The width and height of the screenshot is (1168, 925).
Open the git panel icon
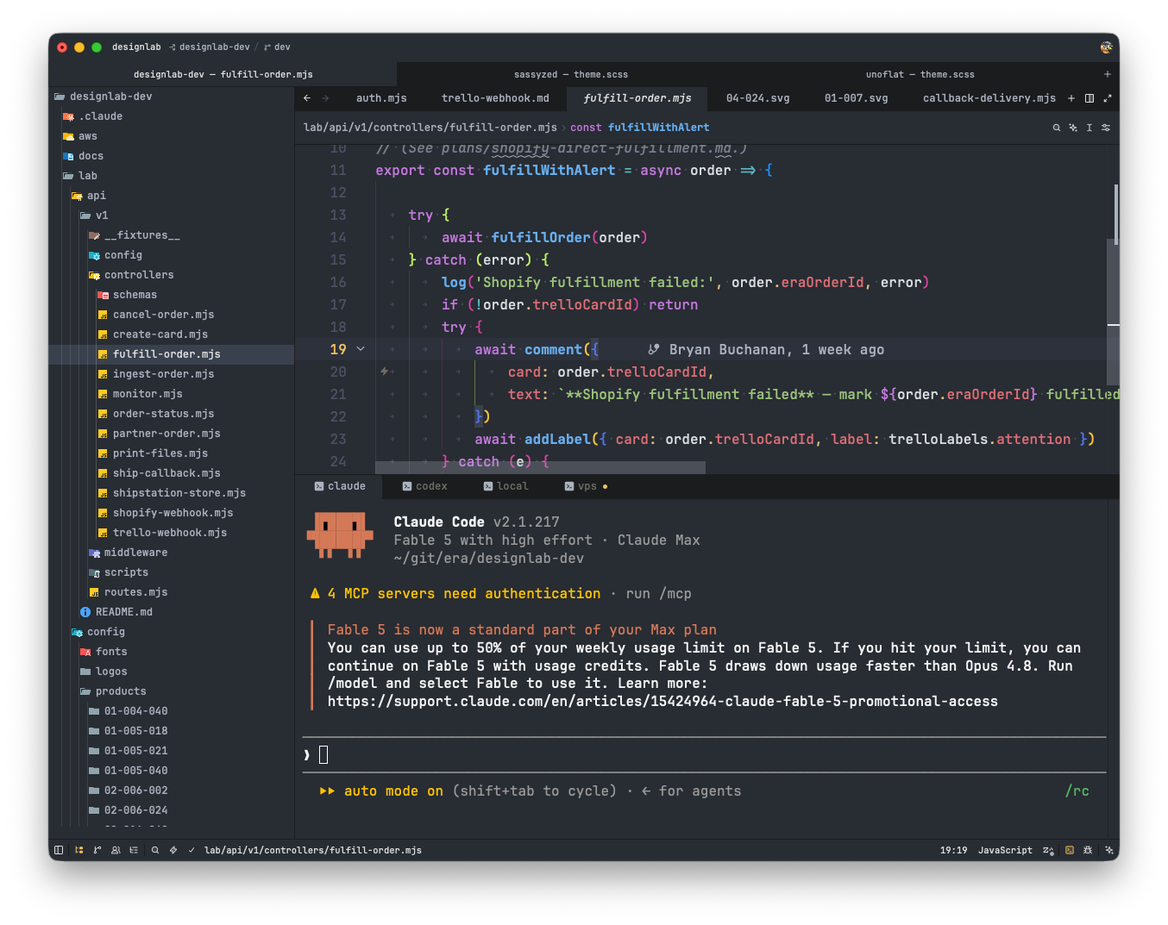tap(97, 850)
